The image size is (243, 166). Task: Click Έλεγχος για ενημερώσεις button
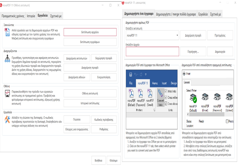point(77,129)
